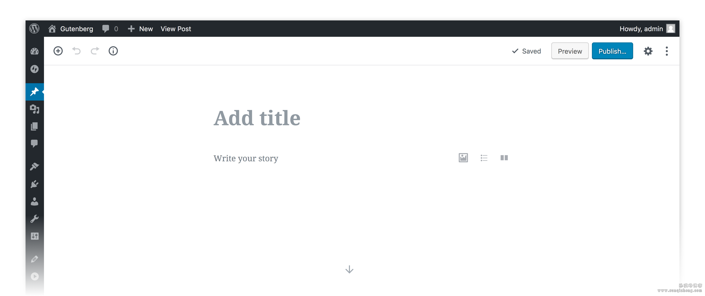Open the WordPress logo menu
The height and width of the screenshot is (296, 705).
[34, 28]
